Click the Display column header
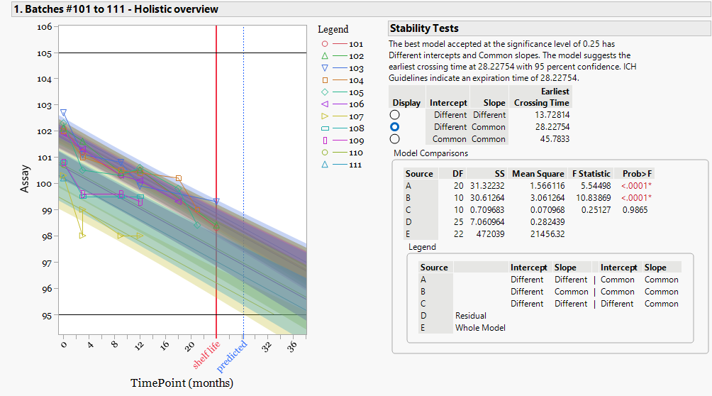 [x=406, y=103]
